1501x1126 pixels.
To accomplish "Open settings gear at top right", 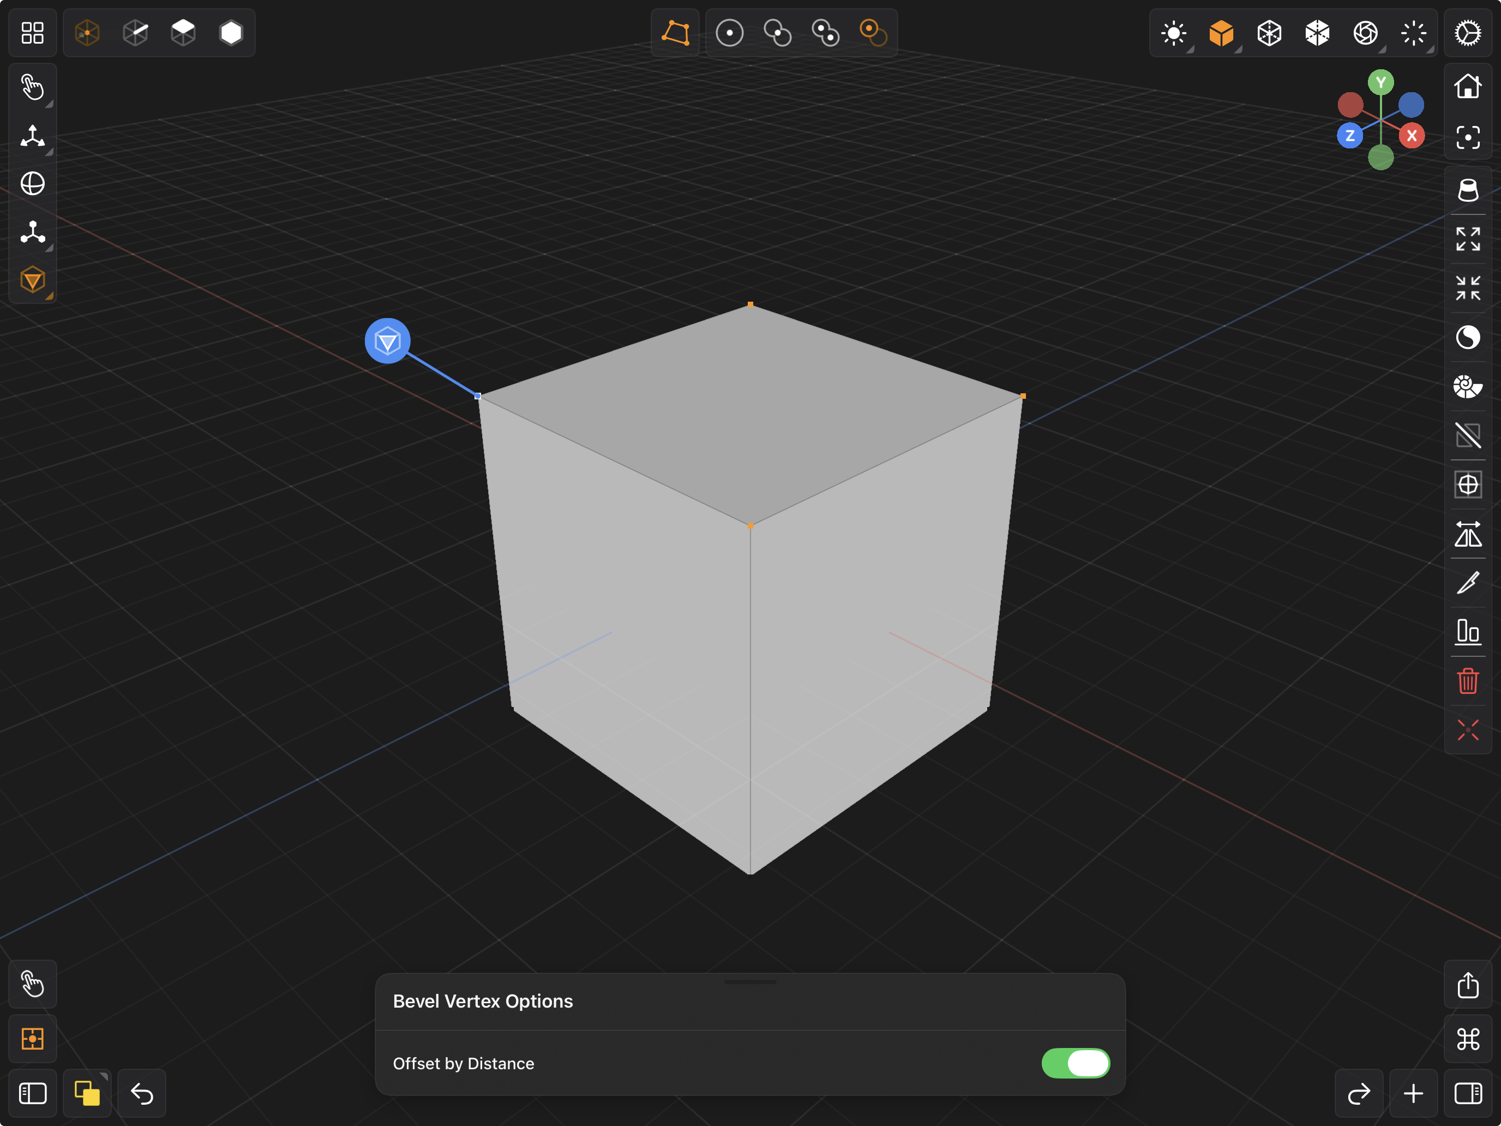I will click(x=1468, y=33).
